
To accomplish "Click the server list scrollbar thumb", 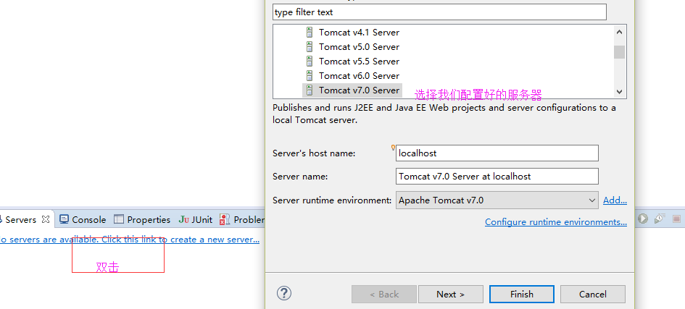I will pyautogui.click(x=619, y=52).
